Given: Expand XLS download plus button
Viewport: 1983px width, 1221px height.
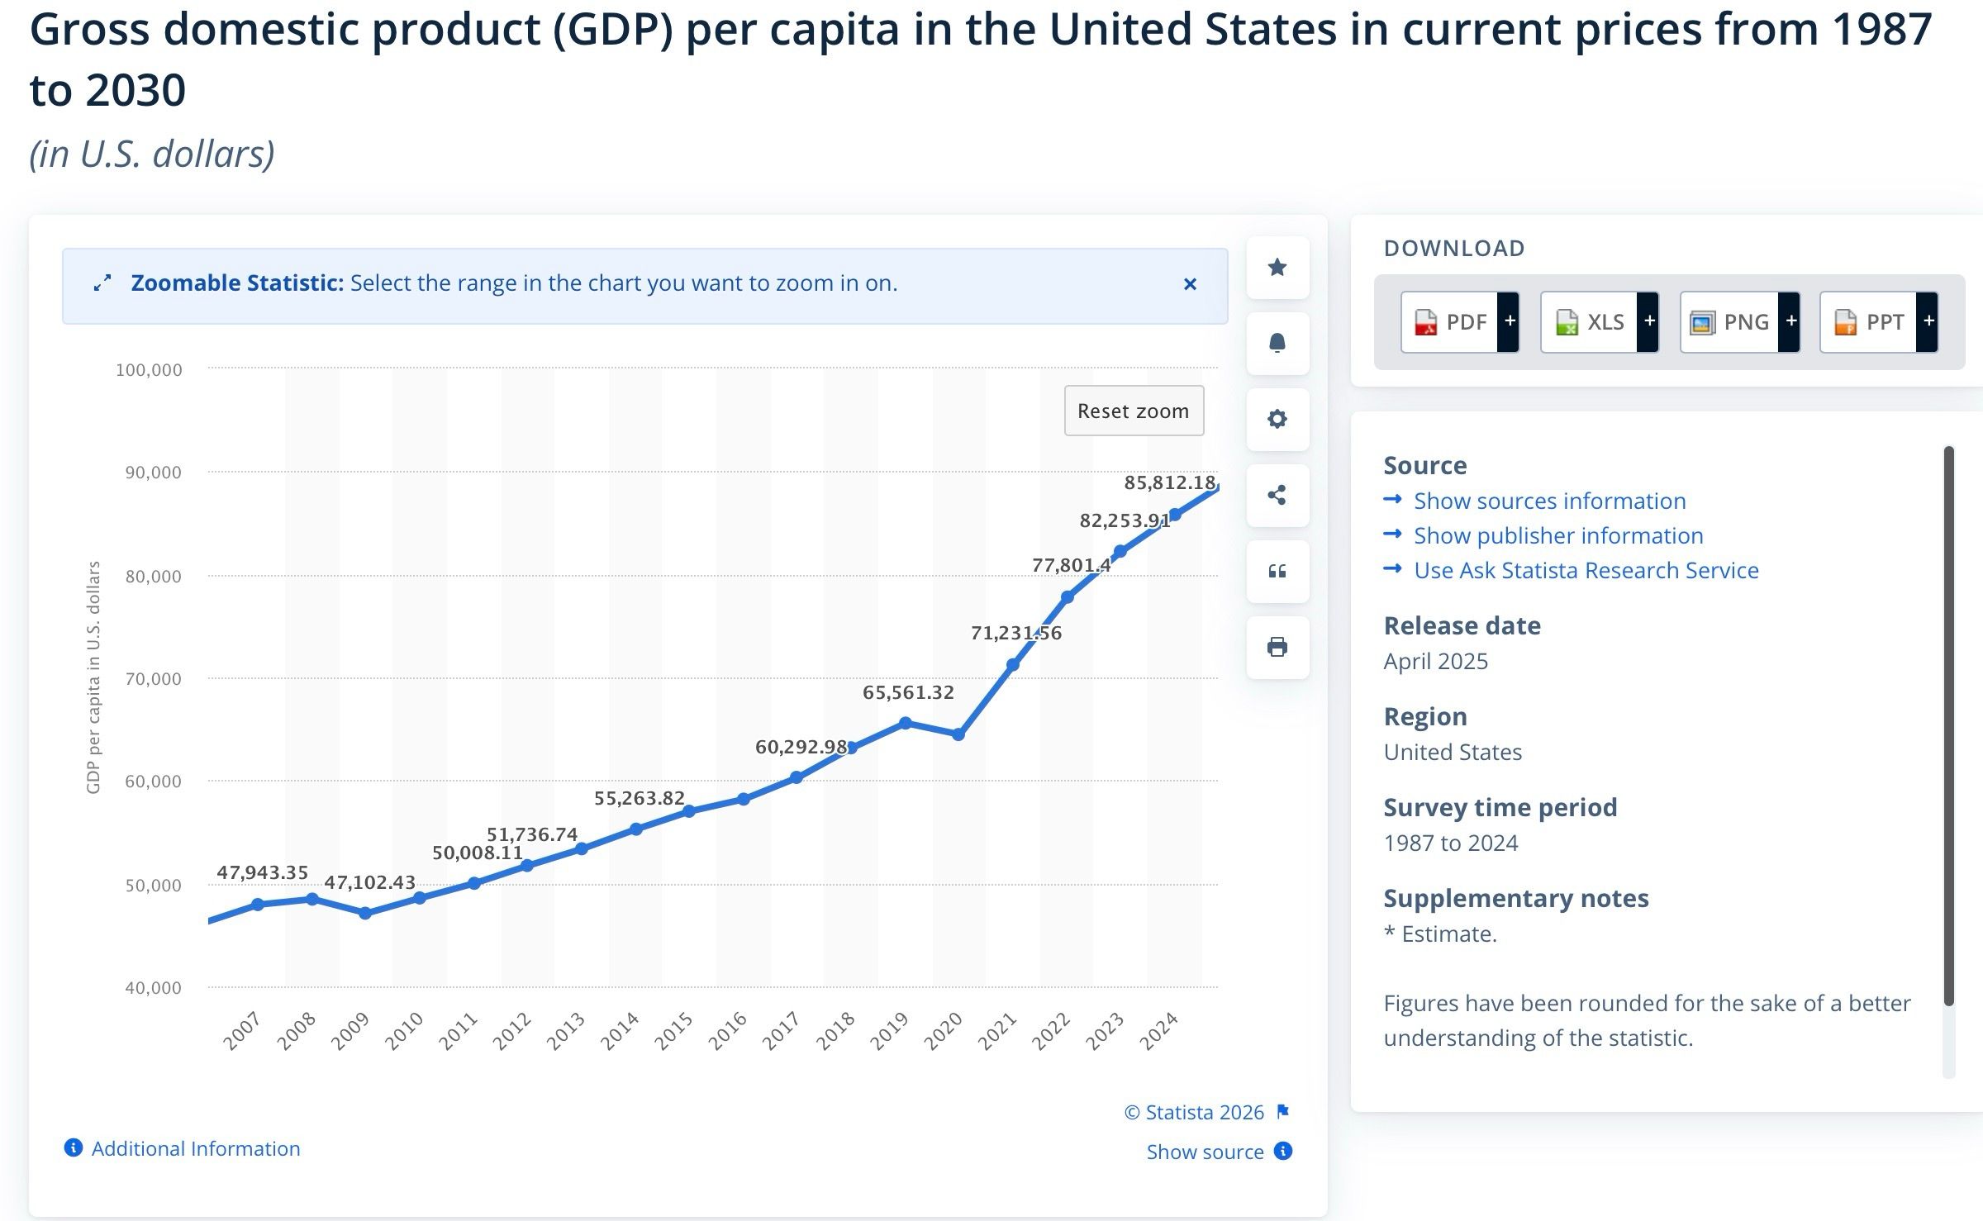Looking at the screenshot, I should [1648, 321].
